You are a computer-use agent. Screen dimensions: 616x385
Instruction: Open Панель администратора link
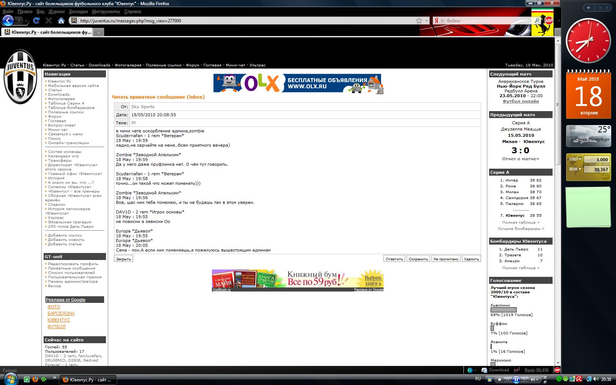point(73,282)
